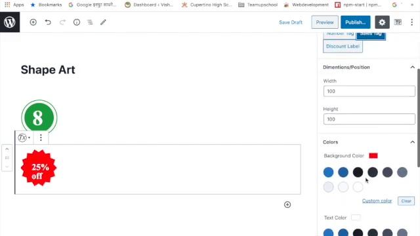Show content structure info icon
The image size is (420, 236).
[x=77, y=22]
